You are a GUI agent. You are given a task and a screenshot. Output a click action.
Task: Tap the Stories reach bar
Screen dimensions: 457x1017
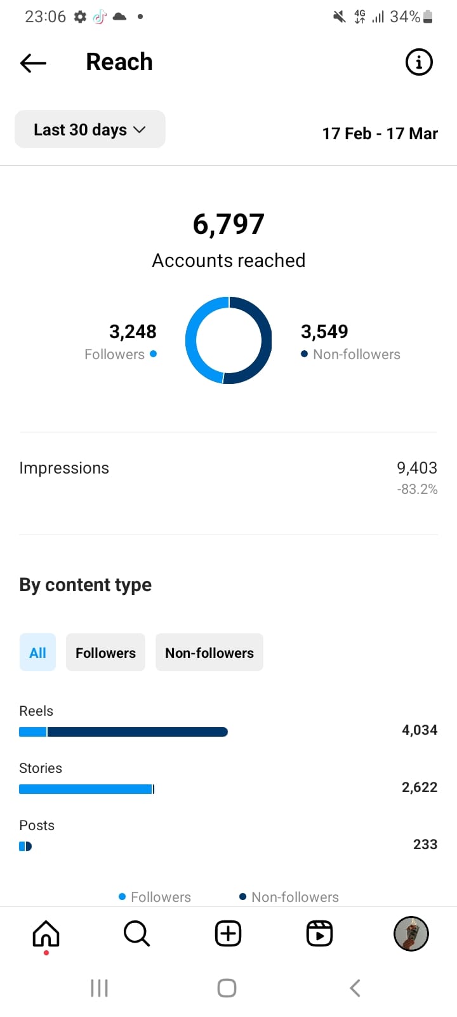click(87, 789)
